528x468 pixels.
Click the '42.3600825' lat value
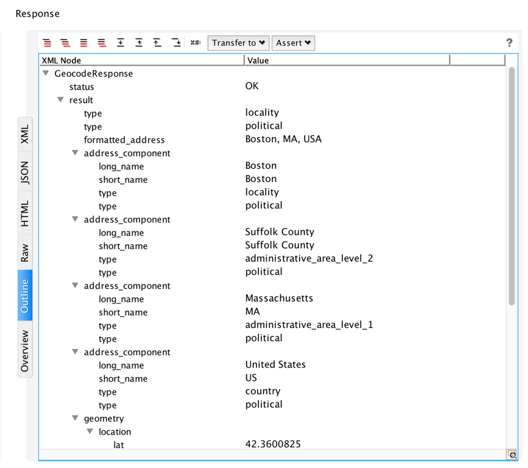pyautogui.click(x=273, y=444)
